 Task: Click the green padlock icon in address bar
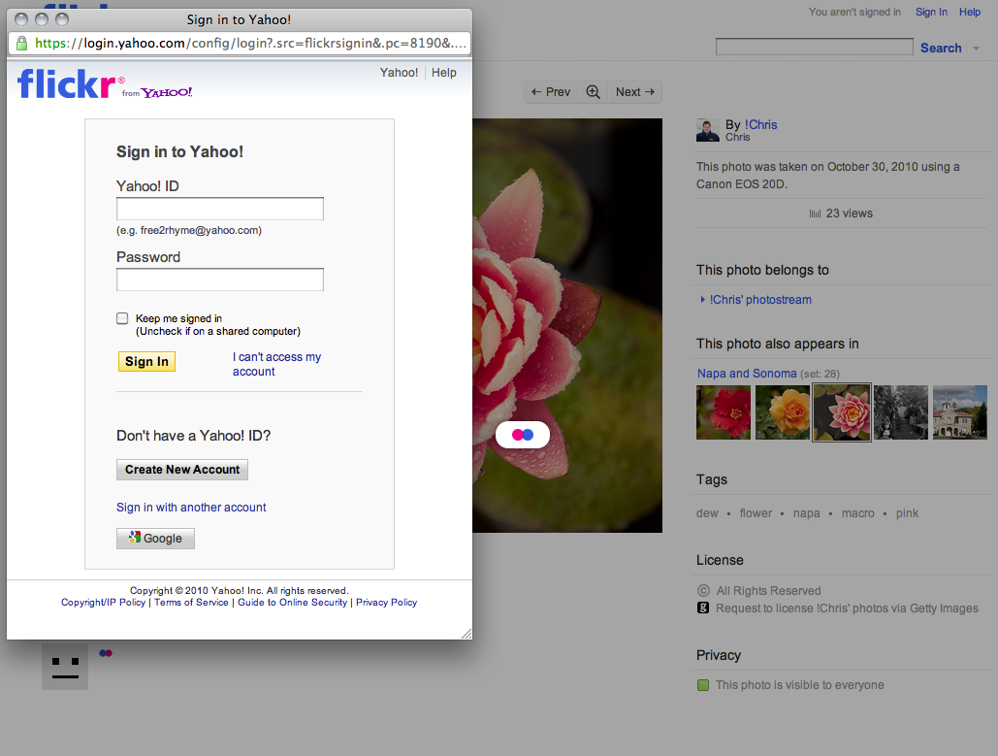pos(21,44)
